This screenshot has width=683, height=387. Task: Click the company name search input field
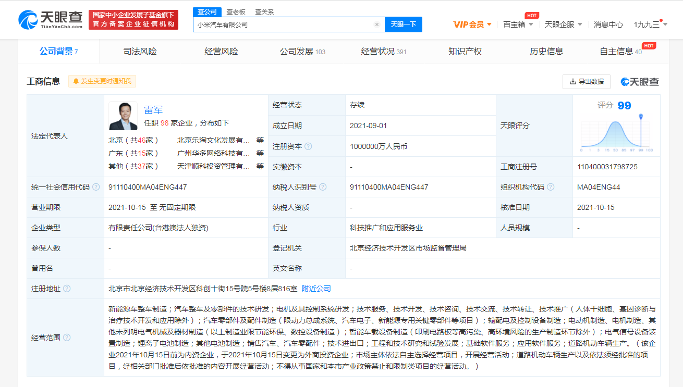coord(284,24)
